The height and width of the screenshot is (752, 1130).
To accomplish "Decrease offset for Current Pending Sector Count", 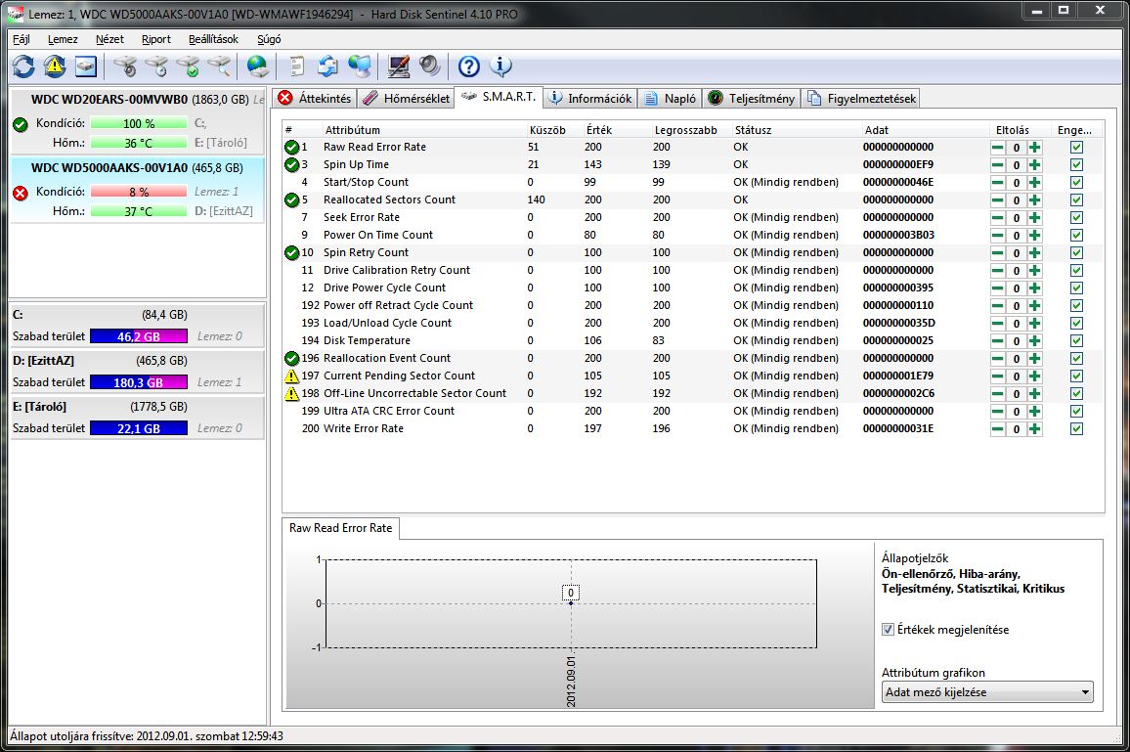I will click(x=997, y=376).
